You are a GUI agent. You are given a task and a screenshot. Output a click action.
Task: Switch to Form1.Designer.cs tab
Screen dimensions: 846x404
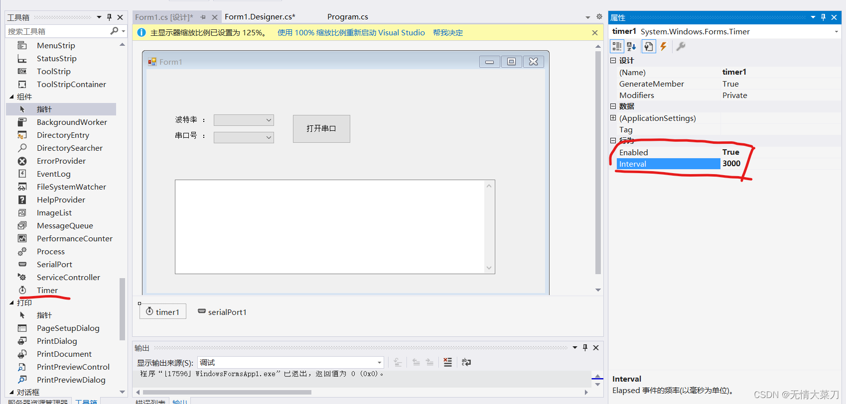pos(260,17)
